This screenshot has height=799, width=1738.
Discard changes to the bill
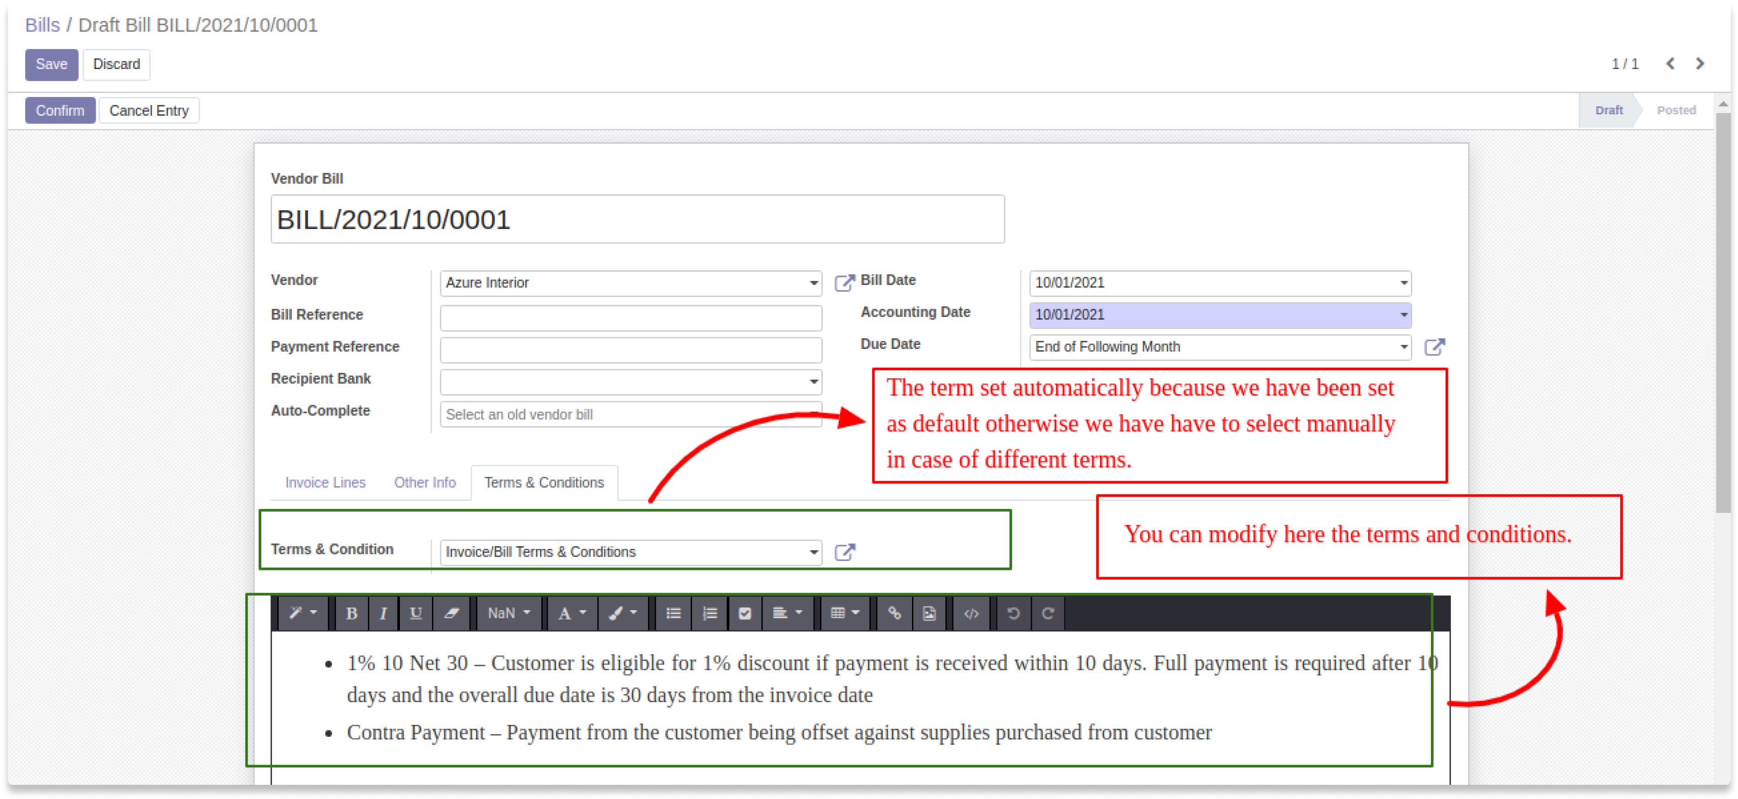116,64
